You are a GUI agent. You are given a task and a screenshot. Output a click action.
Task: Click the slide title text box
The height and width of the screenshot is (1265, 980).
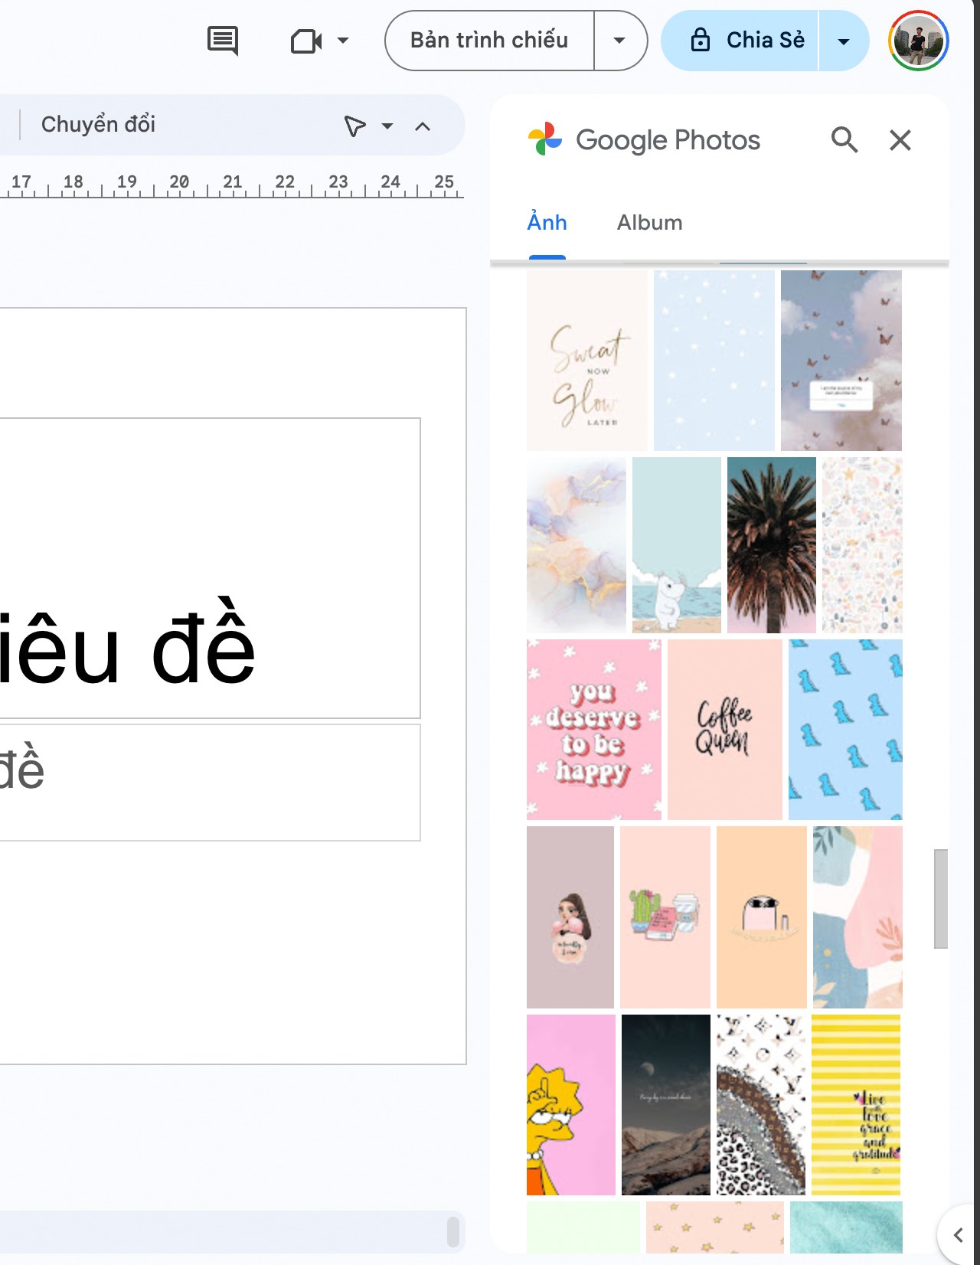210,568
